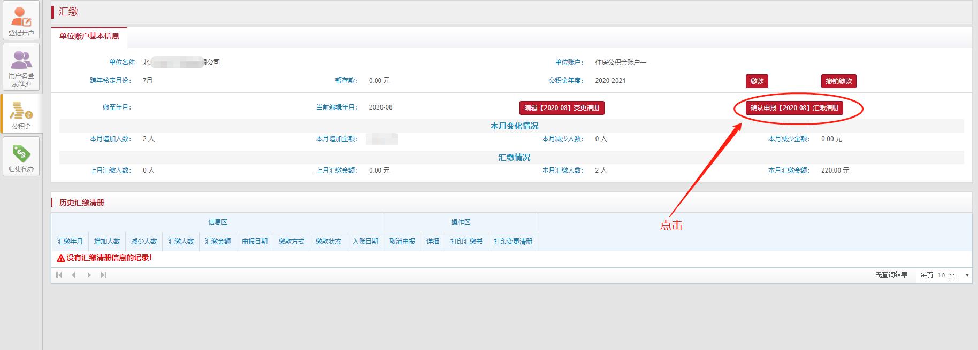Image resolution: width=978 pixels, height=350 pixels.
Task: Go to previous page of records
Action: pyautogui.click(x=74, y=275)
